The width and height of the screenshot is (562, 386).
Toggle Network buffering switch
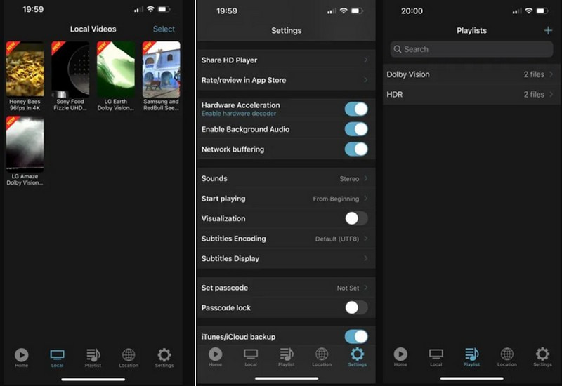click(356, 149)
